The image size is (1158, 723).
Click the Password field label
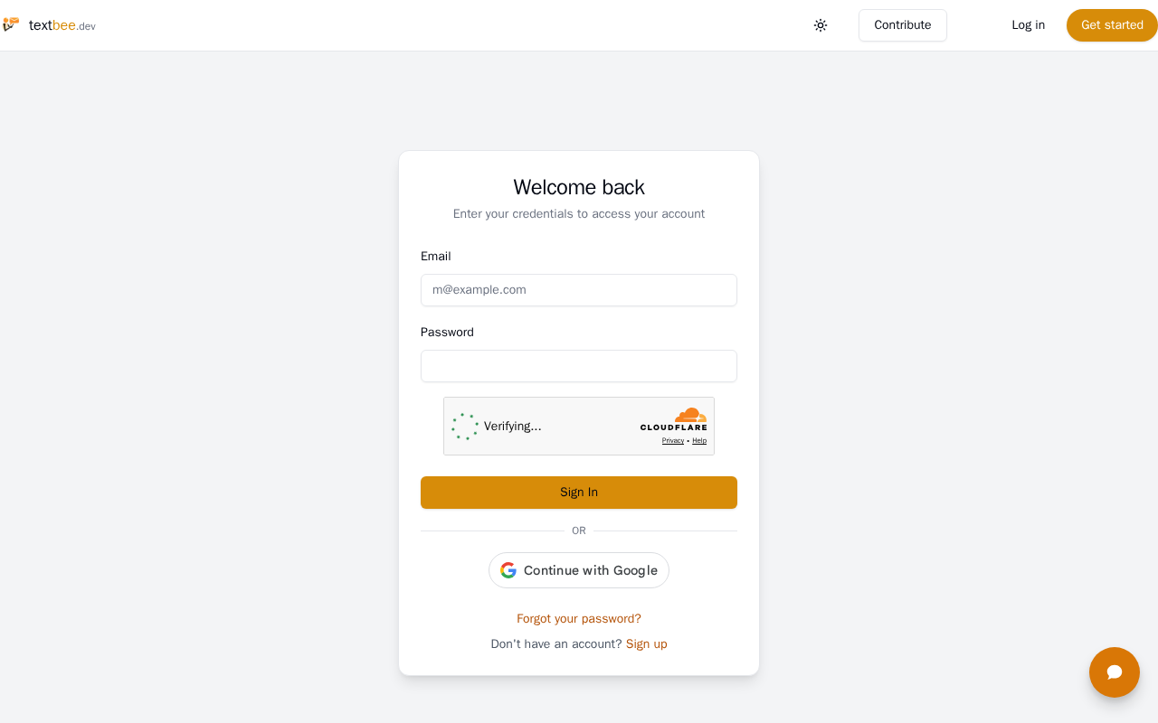pyautogui.click(x=447, y=332)
